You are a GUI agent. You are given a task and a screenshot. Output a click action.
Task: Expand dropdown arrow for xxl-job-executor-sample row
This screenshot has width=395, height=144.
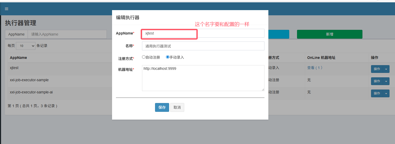click(x=386, y=81)
